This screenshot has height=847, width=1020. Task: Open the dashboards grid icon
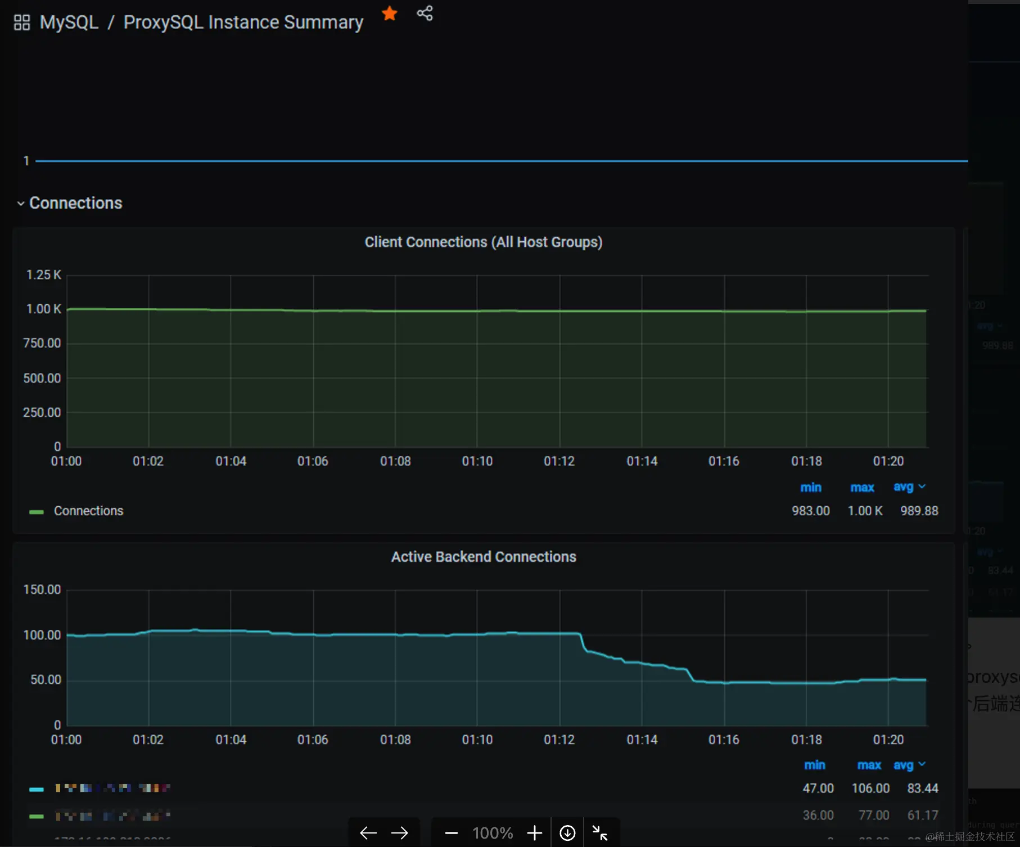click(21, 22)
